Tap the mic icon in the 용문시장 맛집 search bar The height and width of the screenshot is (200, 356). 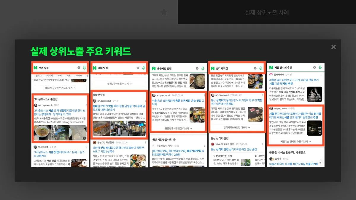[202, 68]
